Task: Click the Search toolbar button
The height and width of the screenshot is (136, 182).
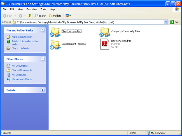Action: coord(40,16)
